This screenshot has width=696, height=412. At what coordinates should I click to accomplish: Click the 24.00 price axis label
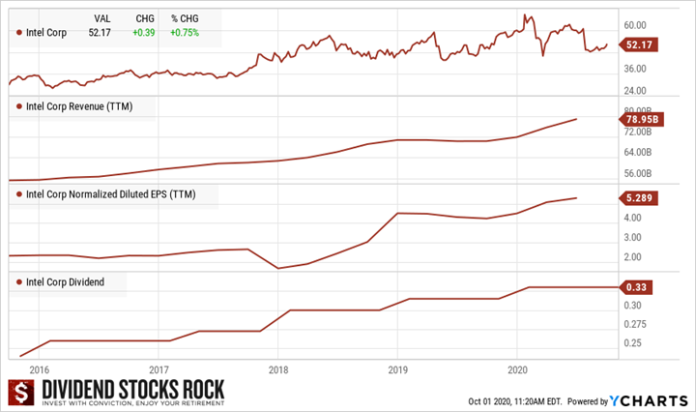(x=635, y=91)
